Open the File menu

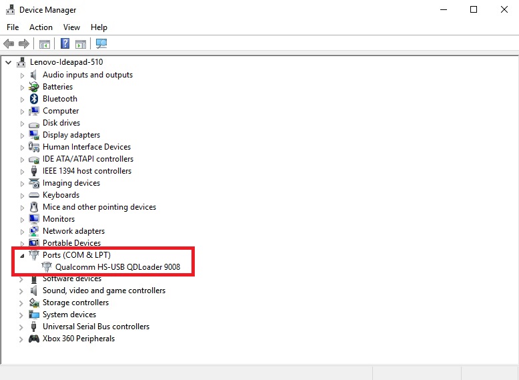(x=13, y=27)
